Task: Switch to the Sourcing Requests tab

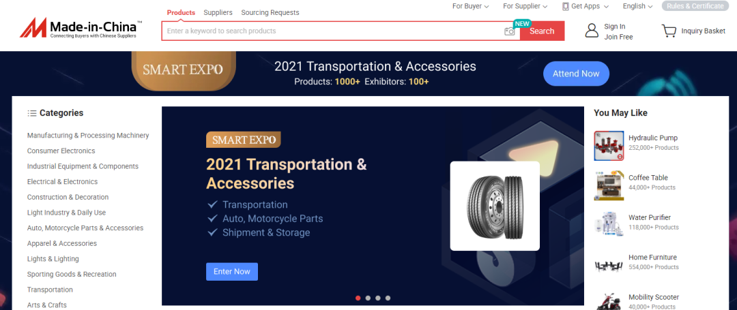Action: (270, 13)
